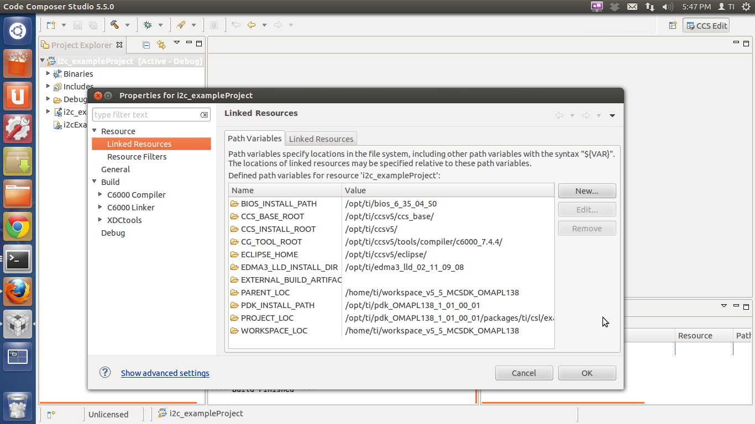Click the Open Perspective icon near CCS Edit

click(x=672, y=25)
